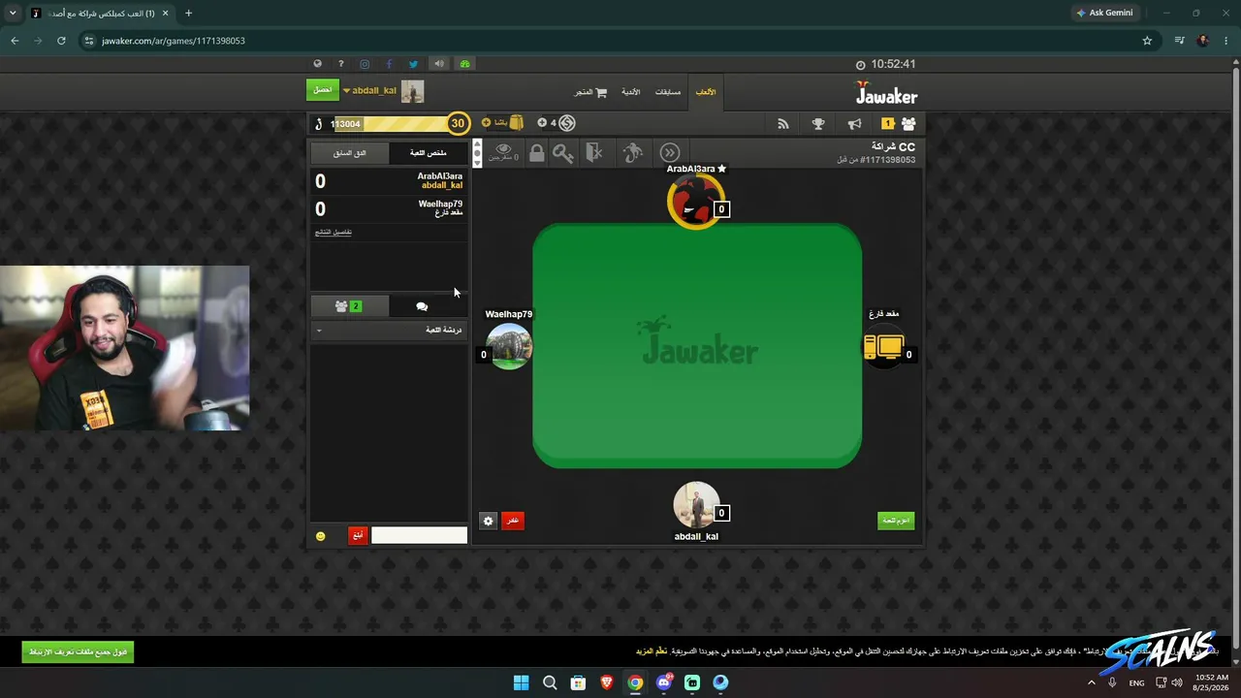1241x698 pixels.
Task: Open the تفاصيل النتائج link
Action: [334, 232]
